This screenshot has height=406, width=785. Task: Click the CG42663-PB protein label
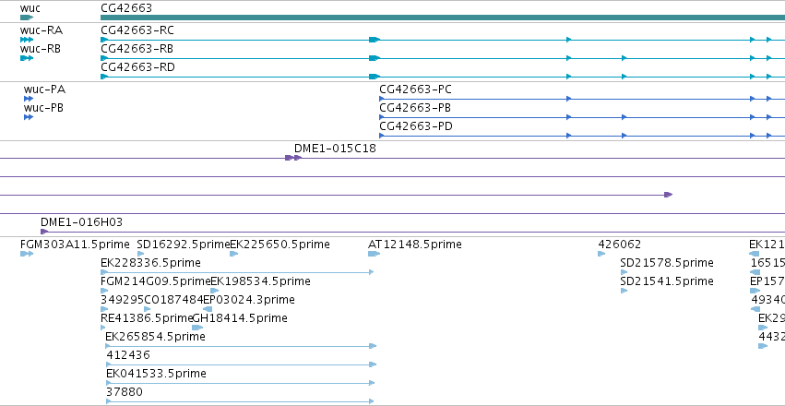tap(415, 108)
